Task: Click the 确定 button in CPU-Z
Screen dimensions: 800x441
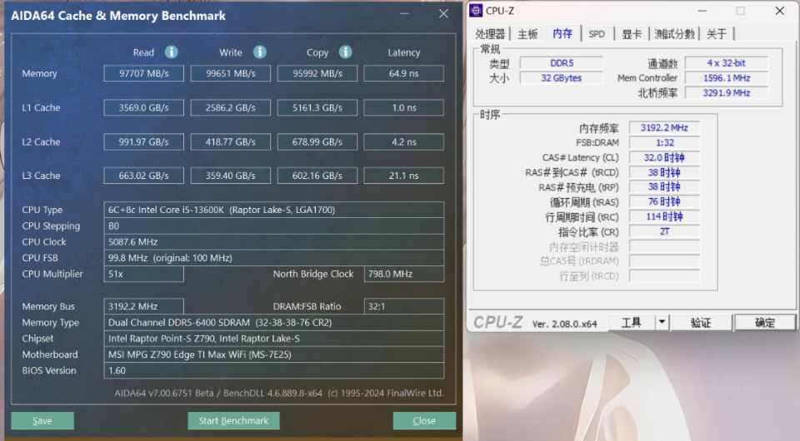Action: (764, 322)
